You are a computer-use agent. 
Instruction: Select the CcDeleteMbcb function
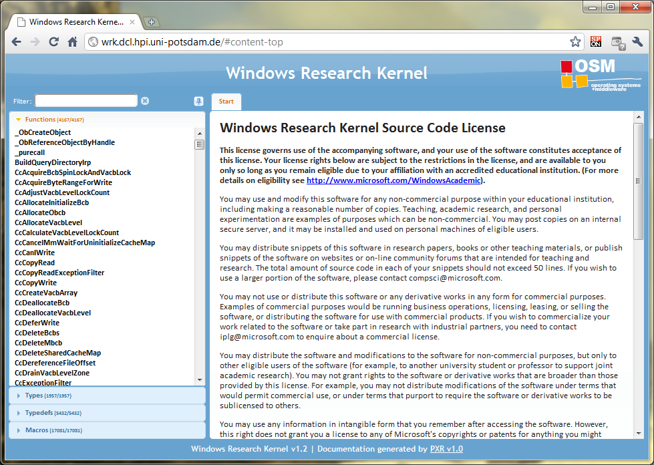point(38,342)
